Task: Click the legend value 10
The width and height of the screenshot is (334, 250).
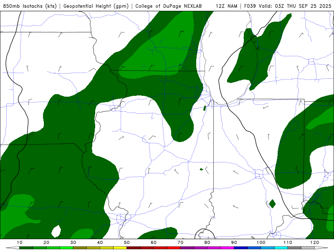Action: (19, 242)
